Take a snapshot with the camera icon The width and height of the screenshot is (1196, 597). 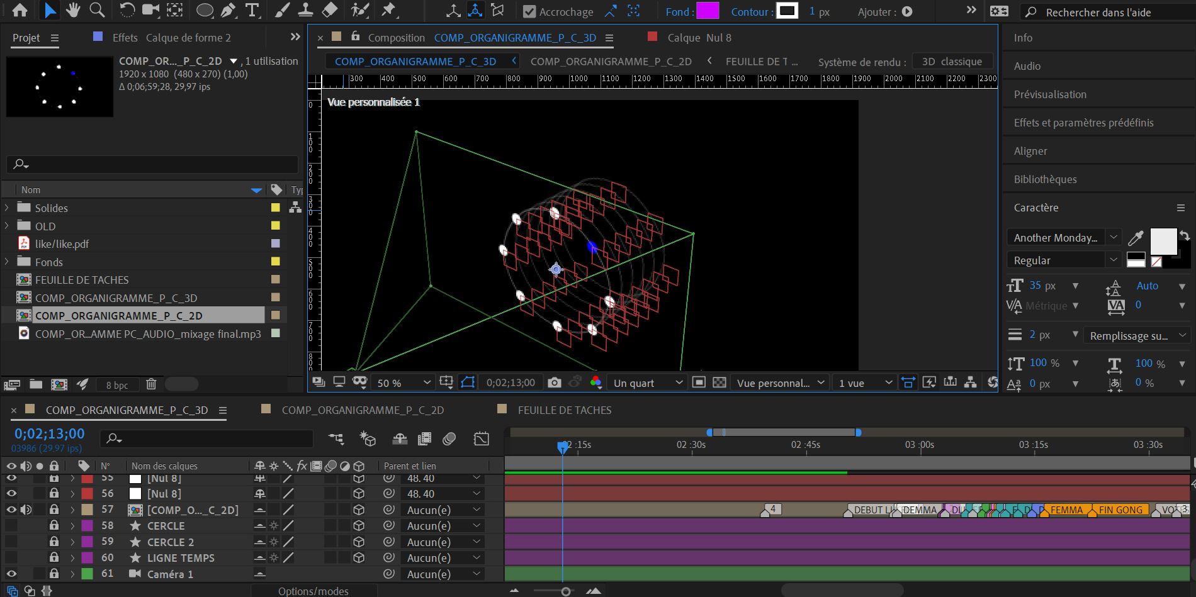[553, 382]
